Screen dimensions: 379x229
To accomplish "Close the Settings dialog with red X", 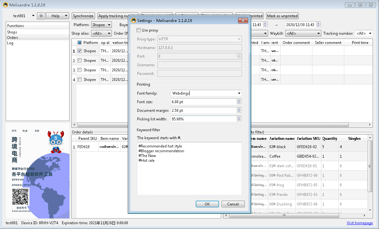I will click(243, 20).
